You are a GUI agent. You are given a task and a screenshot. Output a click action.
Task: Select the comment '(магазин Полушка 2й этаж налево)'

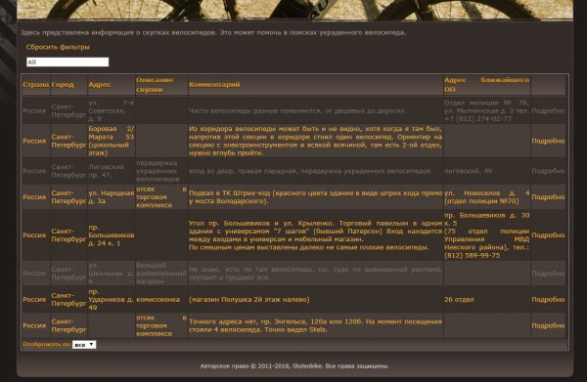coord(249,299)
